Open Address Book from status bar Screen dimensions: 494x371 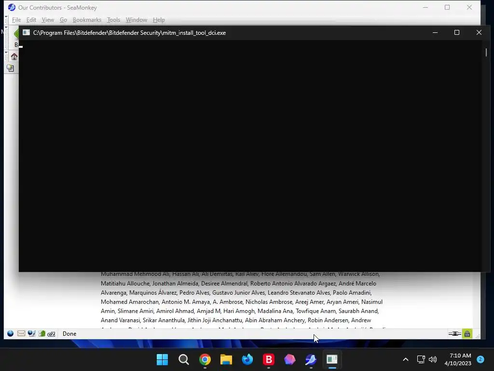[41, 333]
